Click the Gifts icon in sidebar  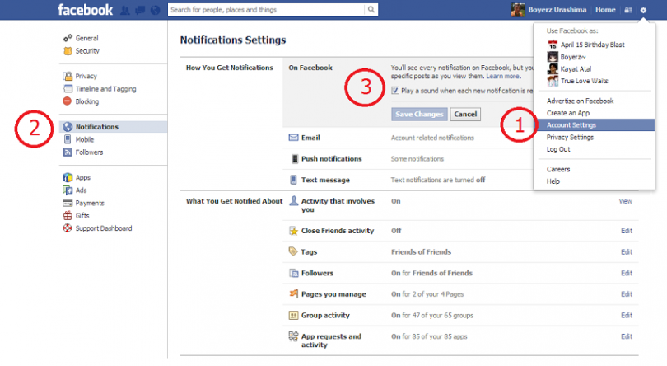pyautogui.click(x=68, y=215)
